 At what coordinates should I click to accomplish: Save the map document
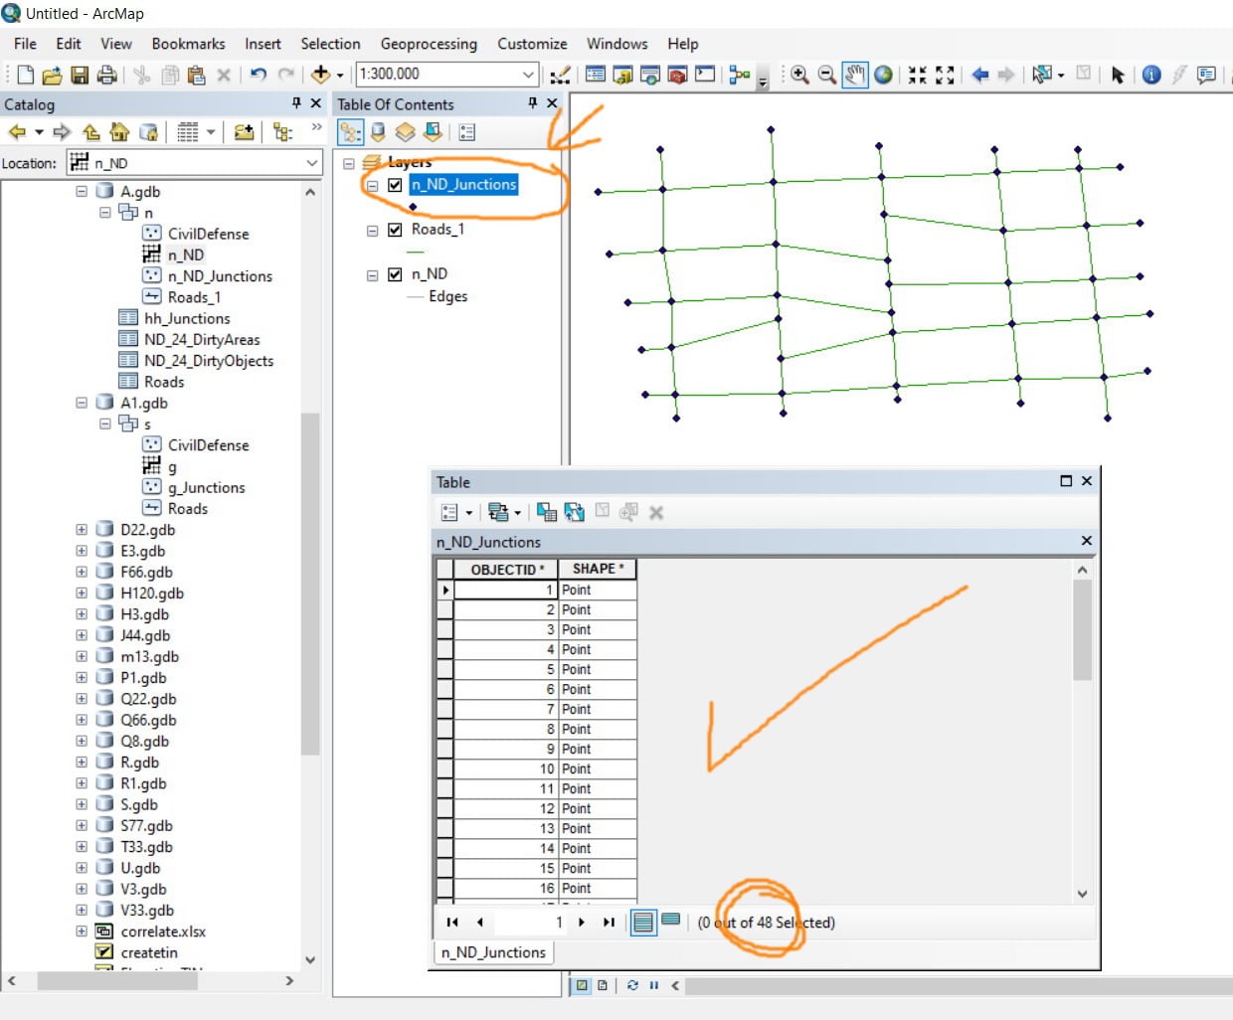(80, 75)
